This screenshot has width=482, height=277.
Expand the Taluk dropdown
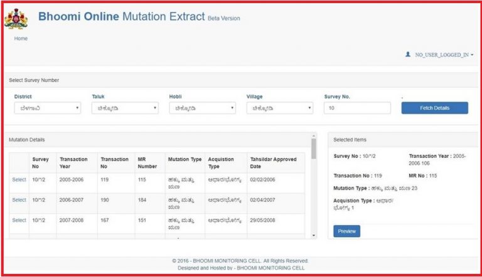(x=125, y=108)
